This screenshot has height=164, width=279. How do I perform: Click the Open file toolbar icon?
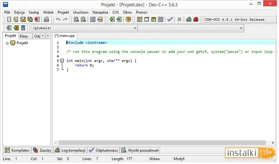pyautogui.click(x=16, y=19)
